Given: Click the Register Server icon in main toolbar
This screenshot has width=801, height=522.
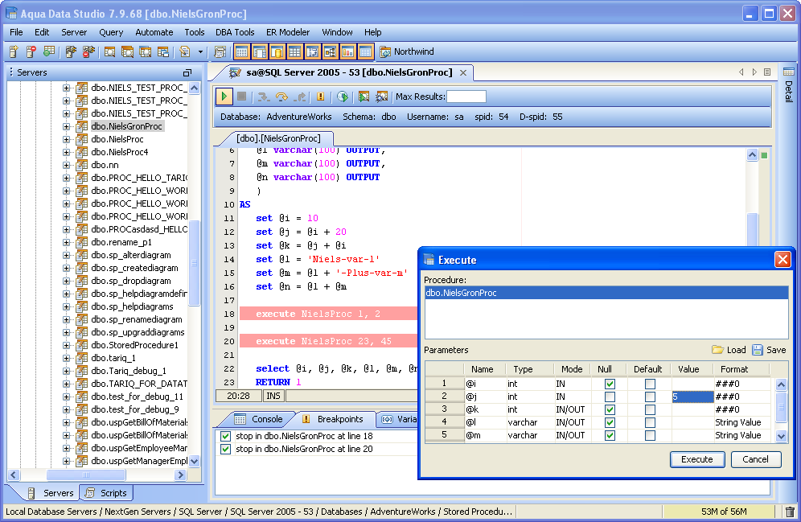Looking at the screenshot, I should coord(14,52).
